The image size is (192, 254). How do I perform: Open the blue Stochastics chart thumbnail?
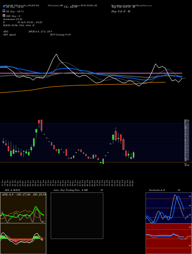tap(169, 208)
